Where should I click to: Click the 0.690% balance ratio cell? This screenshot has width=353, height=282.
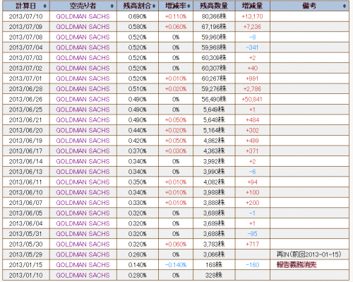(x=138, y=16)
